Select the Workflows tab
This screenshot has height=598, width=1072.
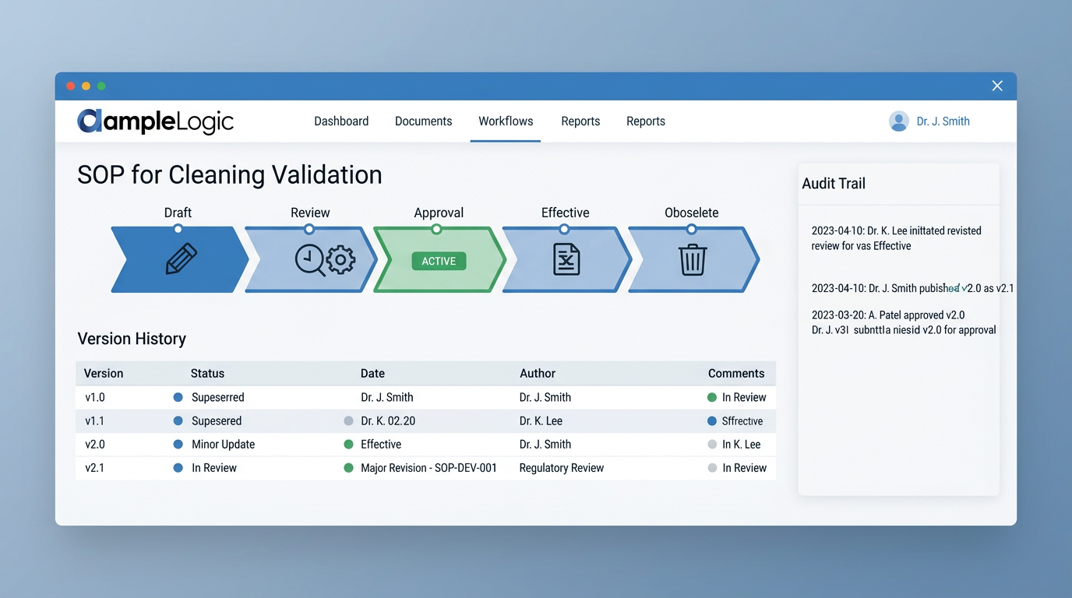point(506,121)
